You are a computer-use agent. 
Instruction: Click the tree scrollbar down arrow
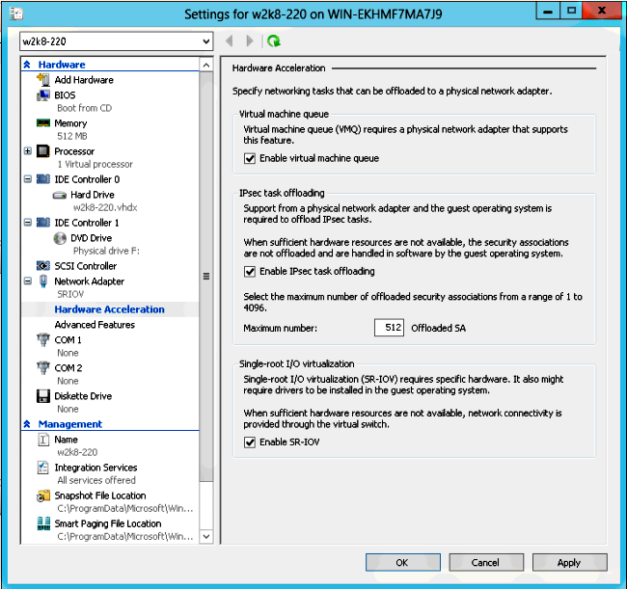206,536
